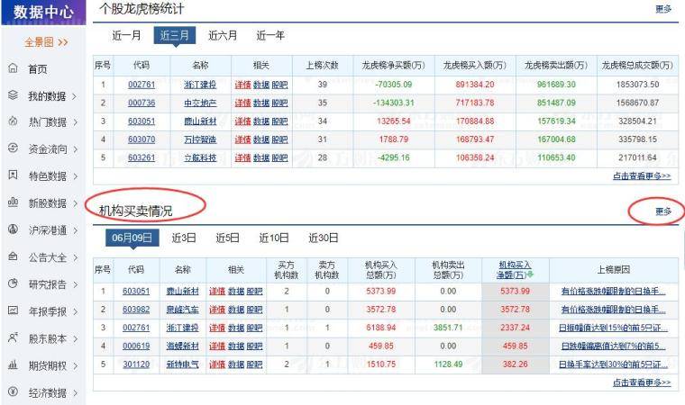Click 更多 beside 个股龙虎榜统计

coord(663,9)
